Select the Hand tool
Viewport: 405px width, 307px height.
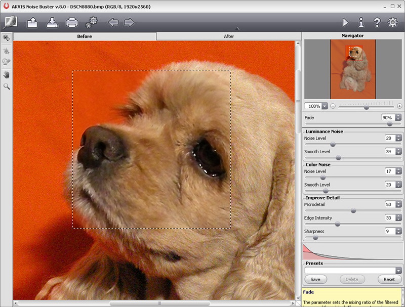[7, 74]
